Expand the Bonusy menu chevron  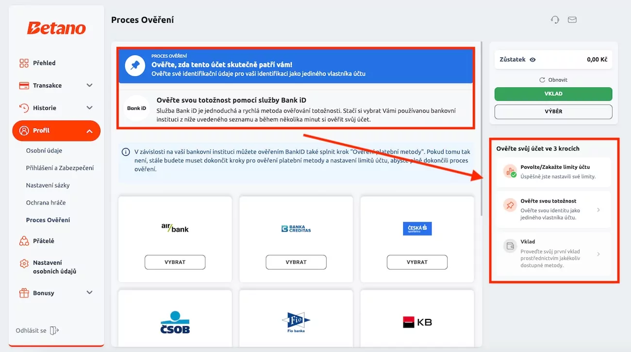click(89, 293)
